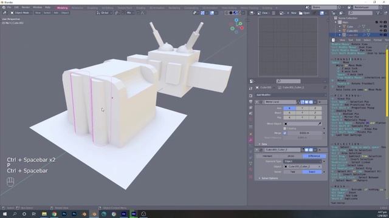Image resolution: width=389 pixels, height=218 pixels.
Task: Select the Intersect boolean operation
Action: (x=267, y=156)
